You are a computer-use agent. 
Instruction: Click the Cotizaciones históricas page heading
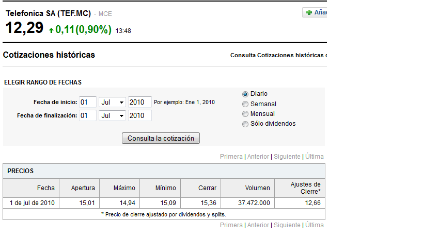[x=49, y=55]
